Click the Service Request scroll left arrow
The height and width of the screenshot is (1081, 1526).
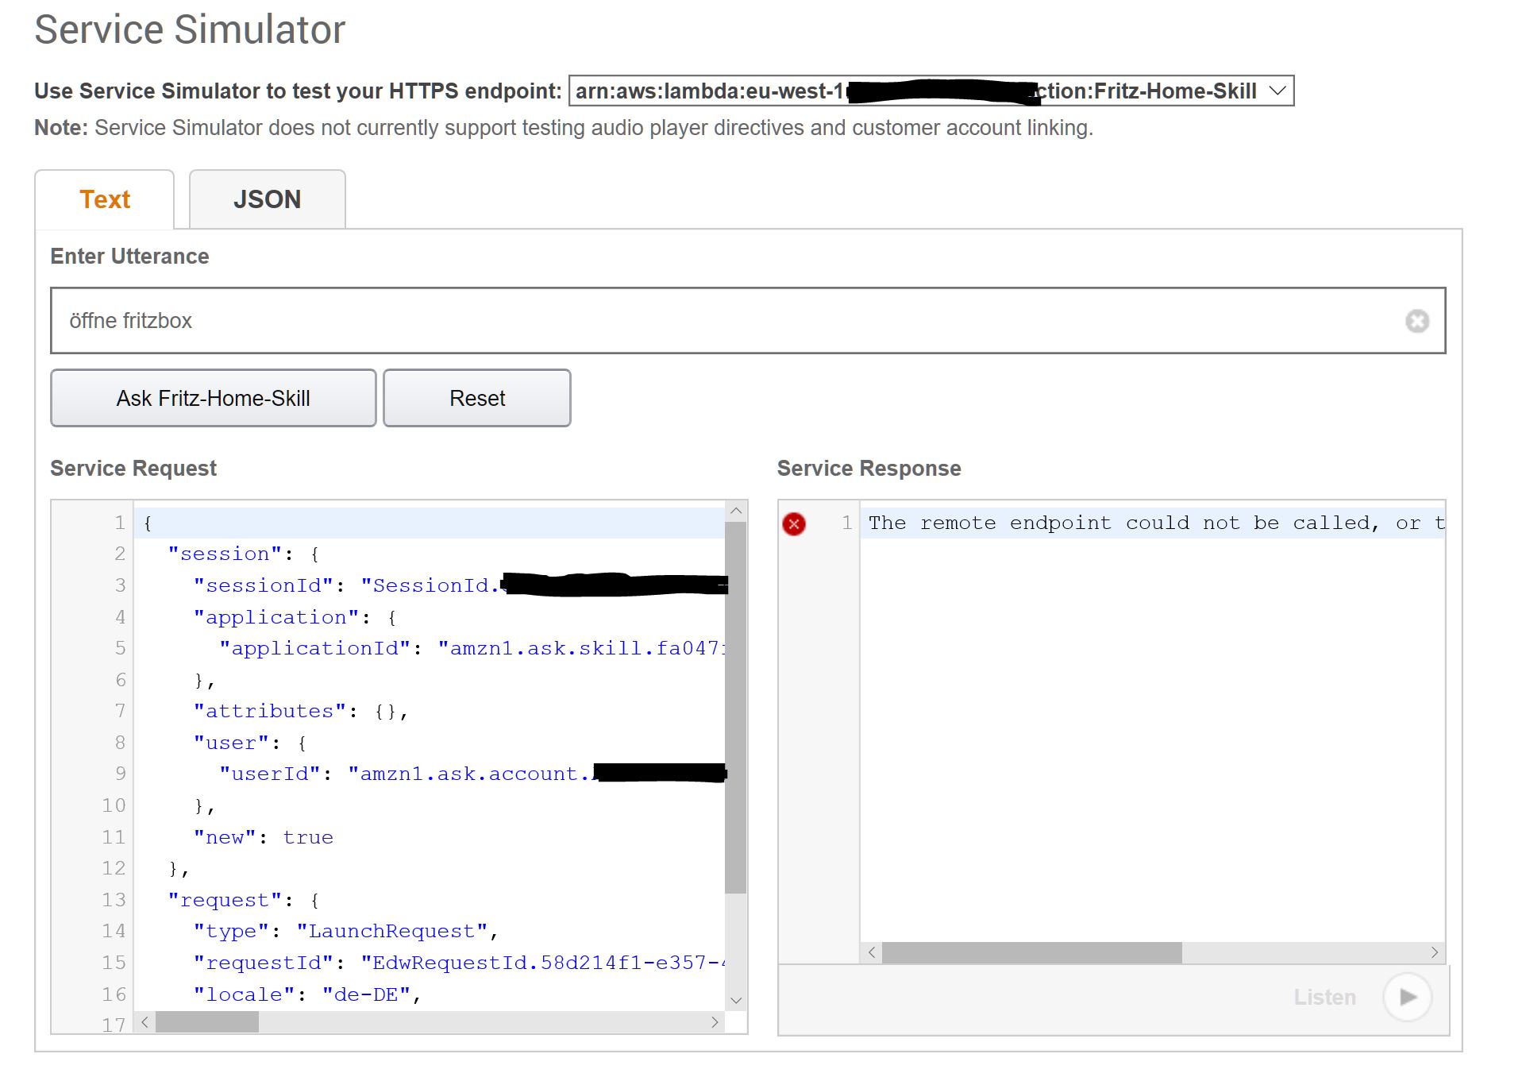coord(145,1022)
